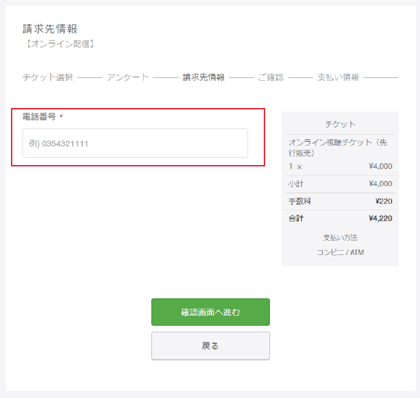Select the チケット選択 step
420x398 pixels.
[48, 77]
